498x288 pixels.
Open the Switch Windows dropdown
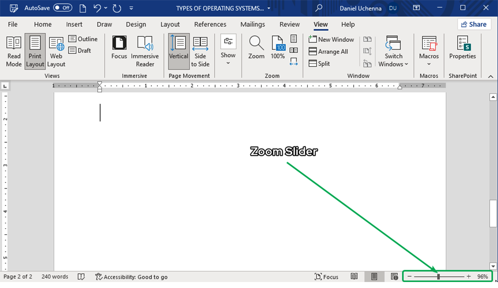click(x=393, y=52)
